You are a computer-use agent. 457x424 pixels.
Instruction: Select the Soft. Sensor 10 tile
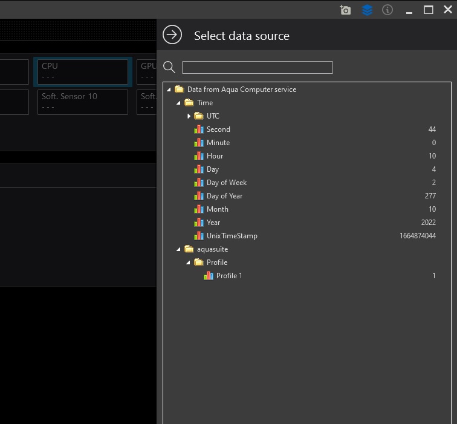coord(83,102)
